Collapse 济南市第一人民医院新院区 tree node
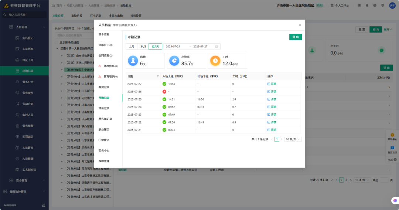The image size is (399, 210). [57, 48]
